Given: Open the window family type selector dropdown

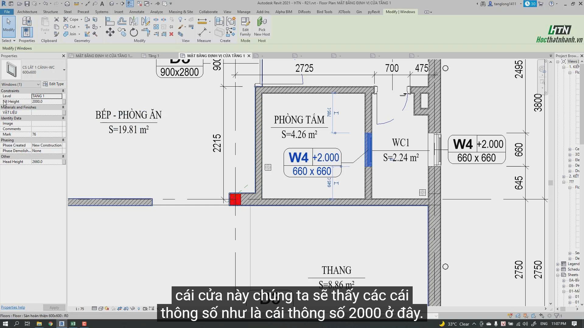Looking at the screenshot, I should coord(64,70).
